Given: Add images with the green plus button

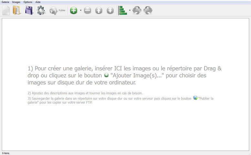Looking at the screenshot, I should (x=74, y=11).
